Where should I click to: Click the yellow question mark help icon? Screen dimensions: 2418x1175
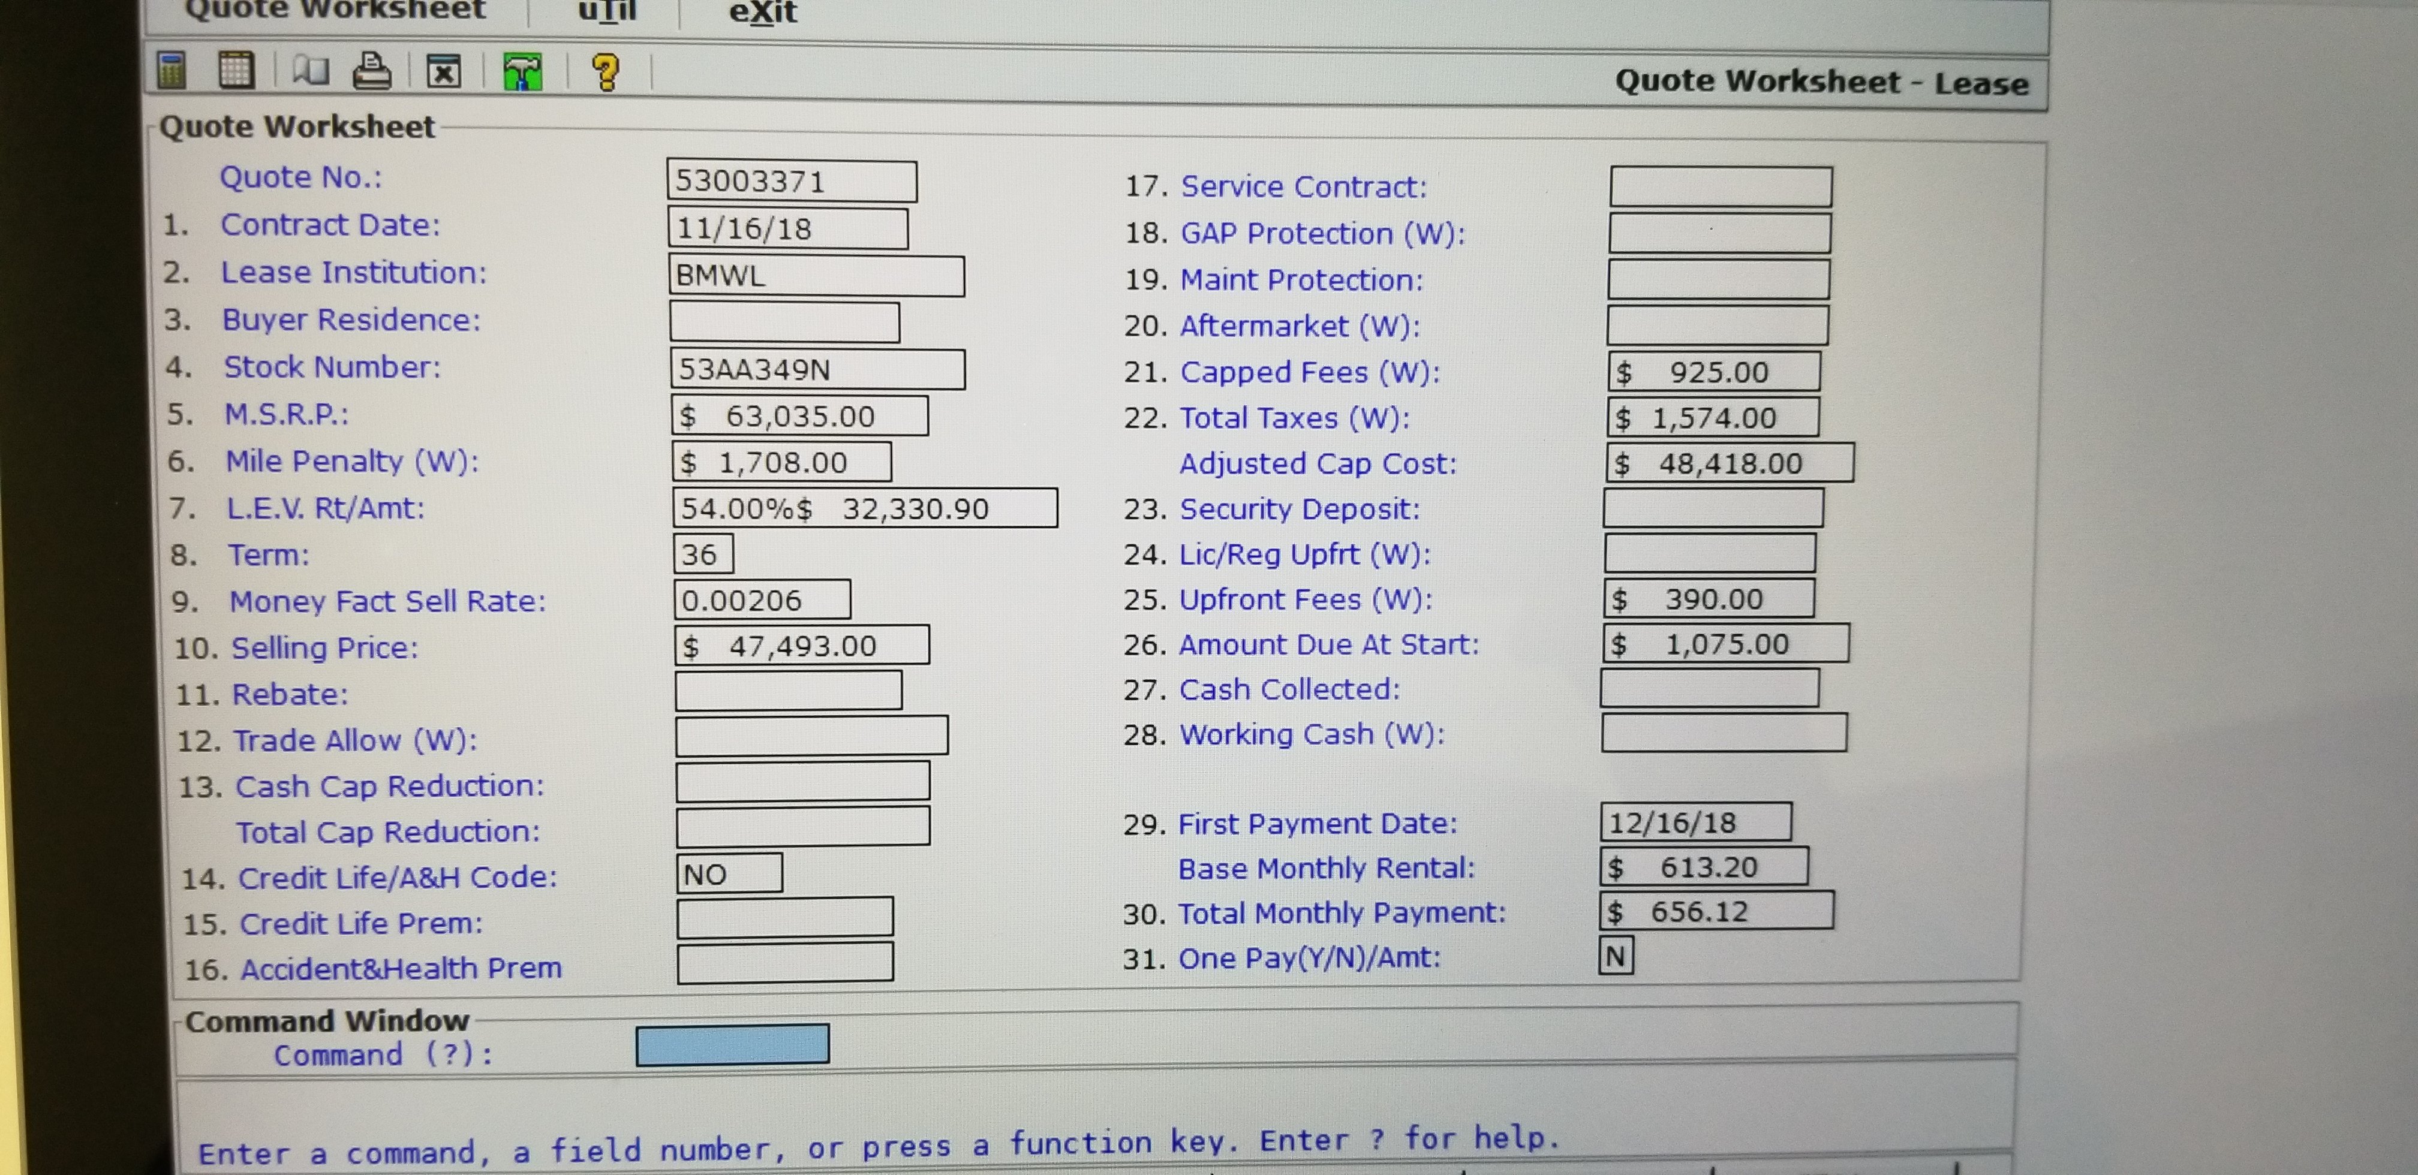[606, 73]
